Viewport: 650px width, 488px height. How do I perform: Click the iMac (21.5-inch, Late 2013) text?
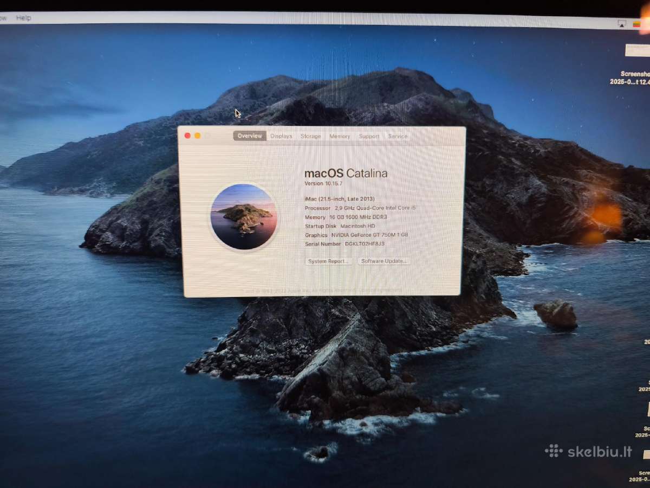[x=339, y=198]
